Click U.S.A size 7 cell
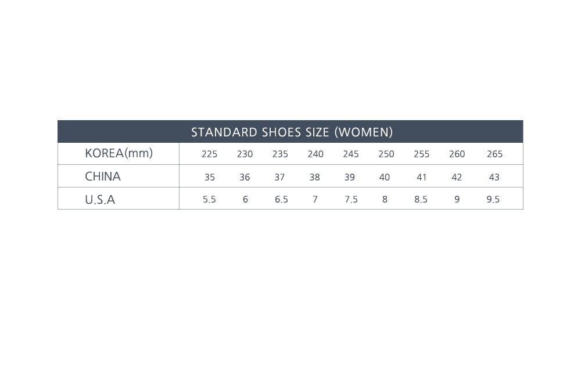 (315, 200)
